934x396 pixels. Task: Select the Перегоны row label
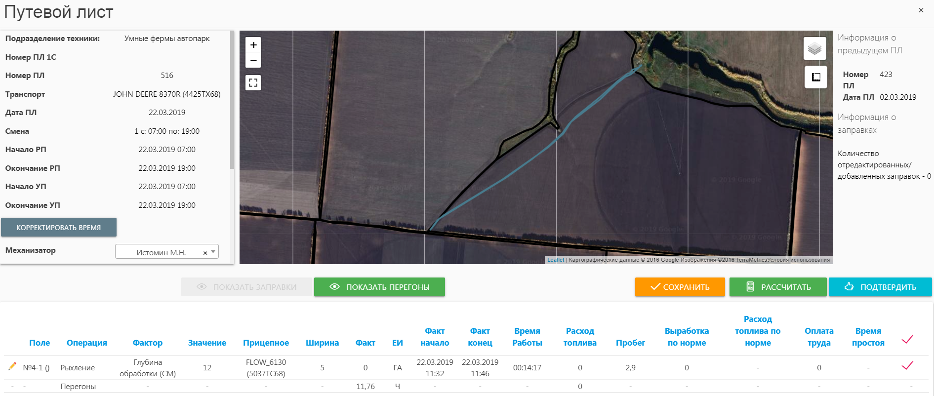coord(78,387)
